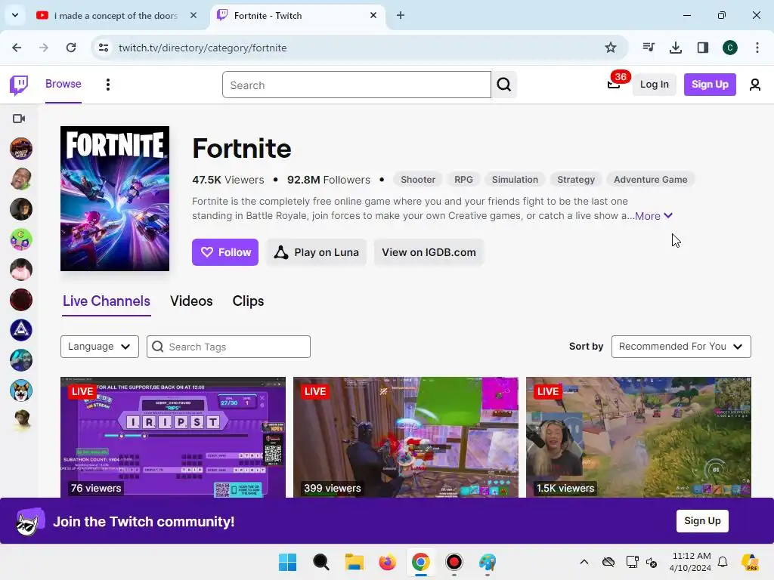Open the tab search dropdown arrow
The image size is (774, 580).
click(15, 15)
